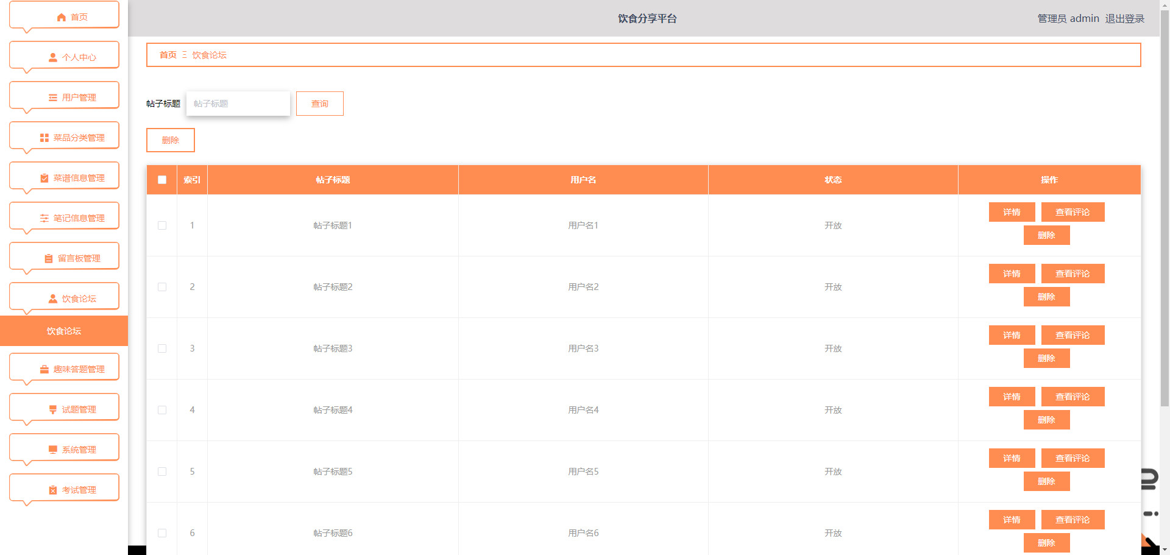Check the checkbox for row 5
The image size is (1170, 555).
click(x=162, y=472)
